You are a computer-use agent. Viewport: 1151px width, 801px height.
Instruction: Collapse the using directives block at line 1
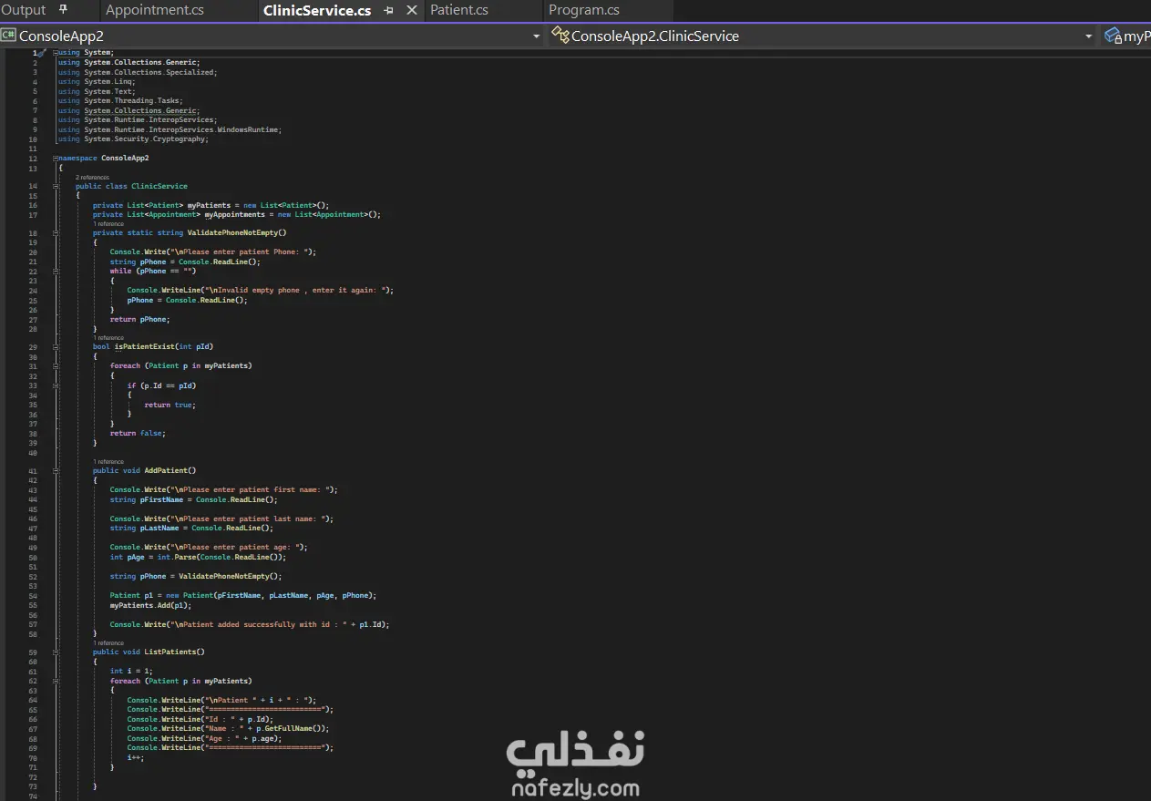click(x=56, y=53)
